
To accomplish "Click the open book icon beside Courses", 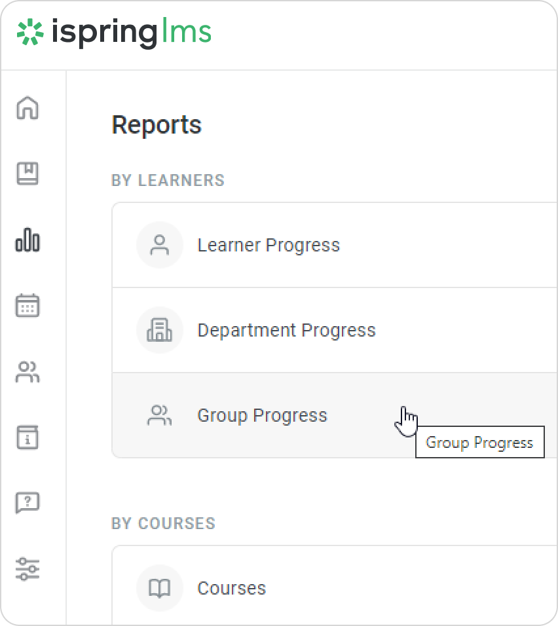I will [159, 588].
